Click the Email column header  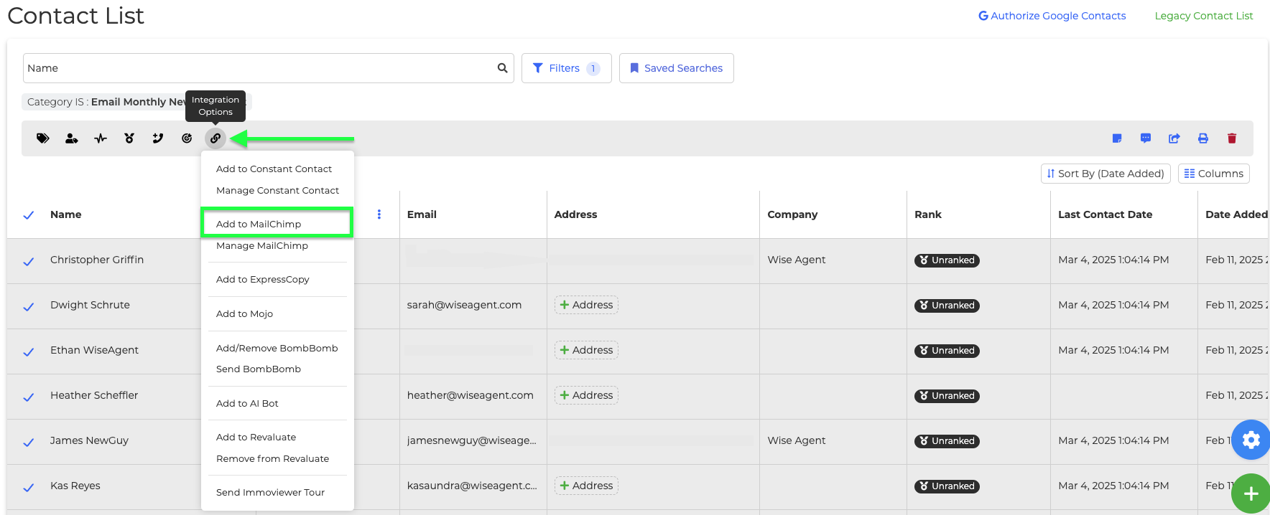pos(422,214)
